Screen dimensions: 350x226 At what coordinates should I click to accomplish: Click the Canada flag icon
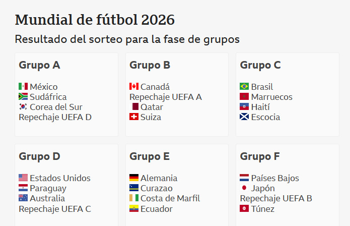[134, 87]
